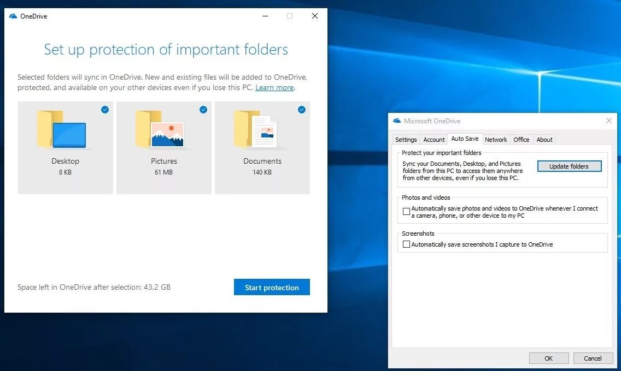Click the Start protection button
This screenshot has height=371, width=621.
(x=272, y=287)
